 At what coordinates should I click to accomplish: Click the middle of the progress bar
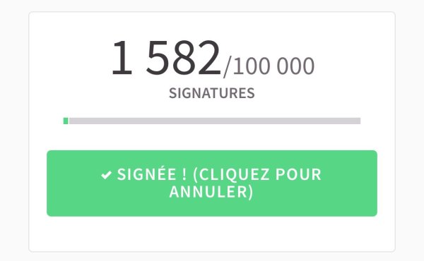[212, 121]
